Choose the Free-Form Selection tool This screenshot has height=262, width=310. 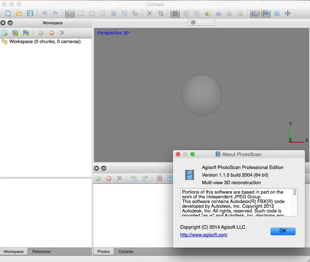click(103, 13)
